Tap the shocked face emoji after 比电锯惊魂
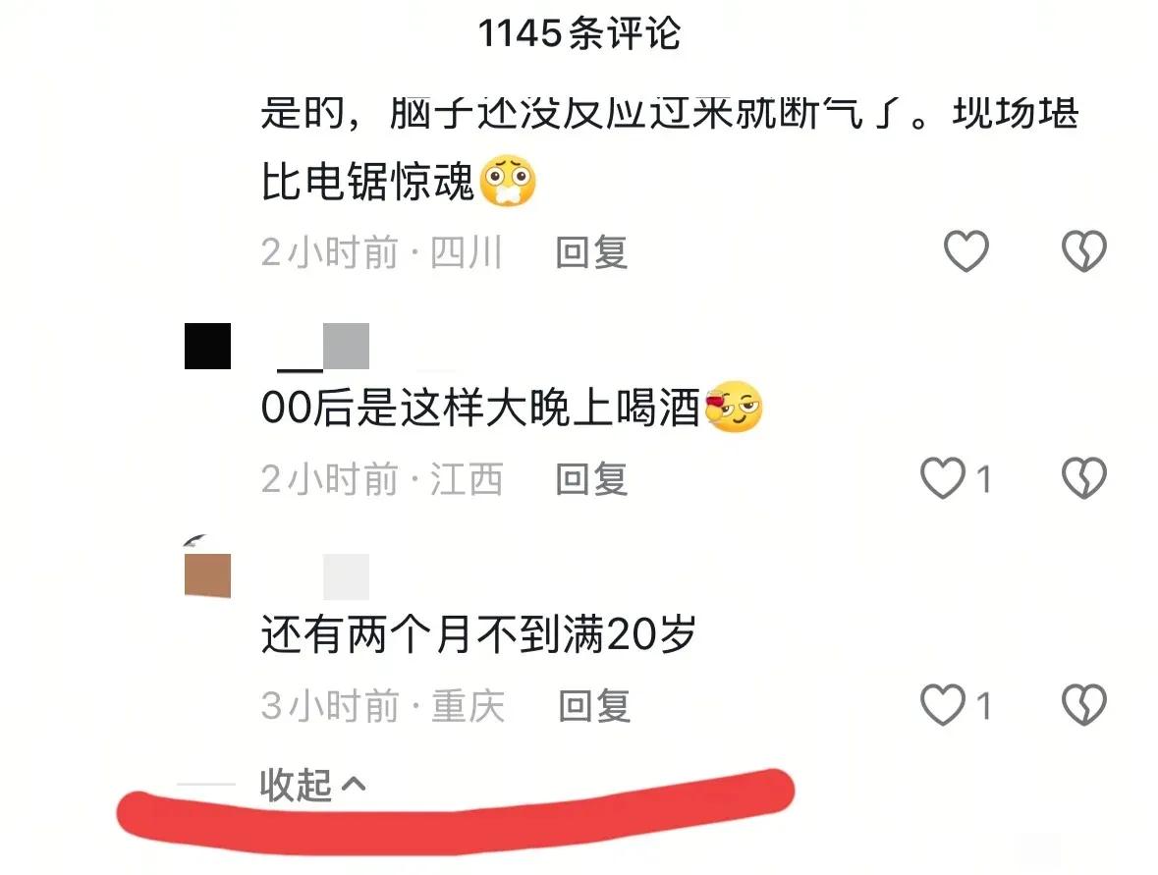 508,181
